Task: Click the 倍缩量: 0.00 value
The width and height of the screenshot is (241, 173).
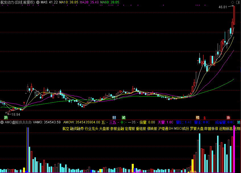Action: (224, 122)
